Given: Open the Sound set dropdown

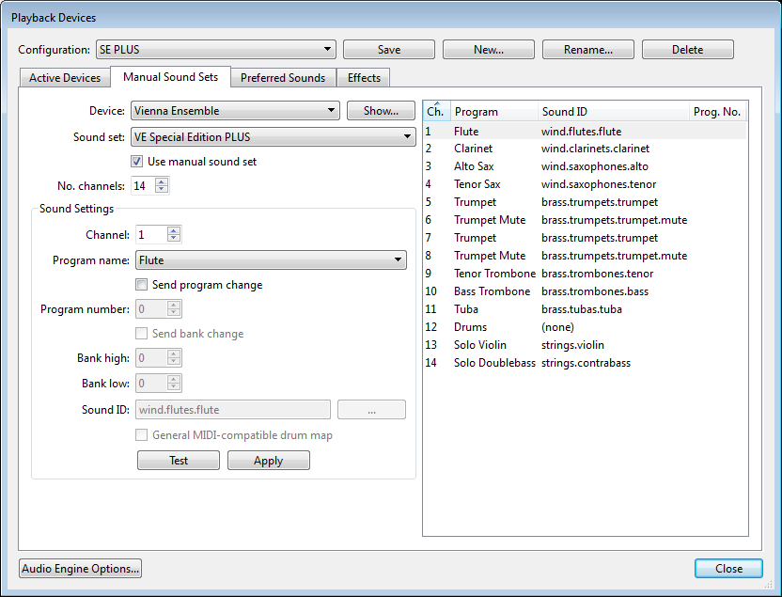Looking at the screenshot, I should (273, 136).
